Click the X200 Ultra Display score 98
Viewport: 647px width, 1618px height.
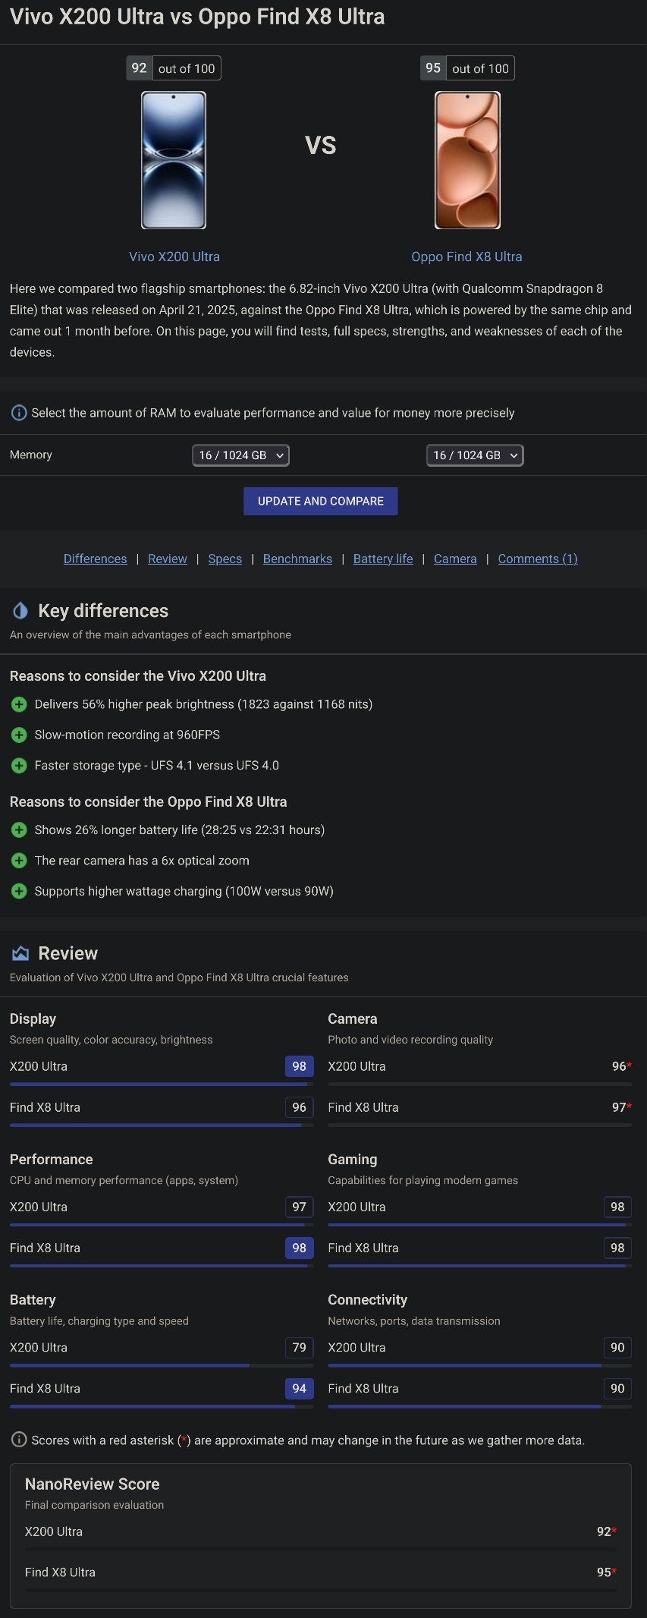coord(300,1066)
